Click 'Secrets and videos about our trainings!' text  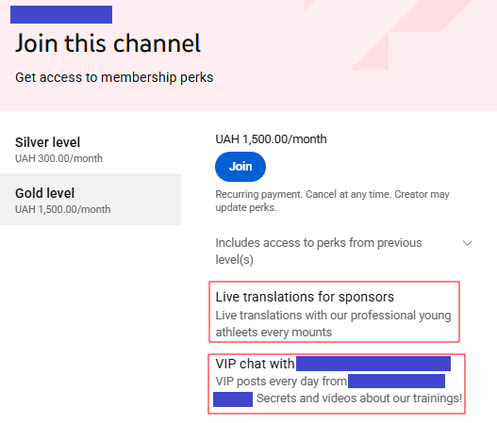tap(359, 399)
